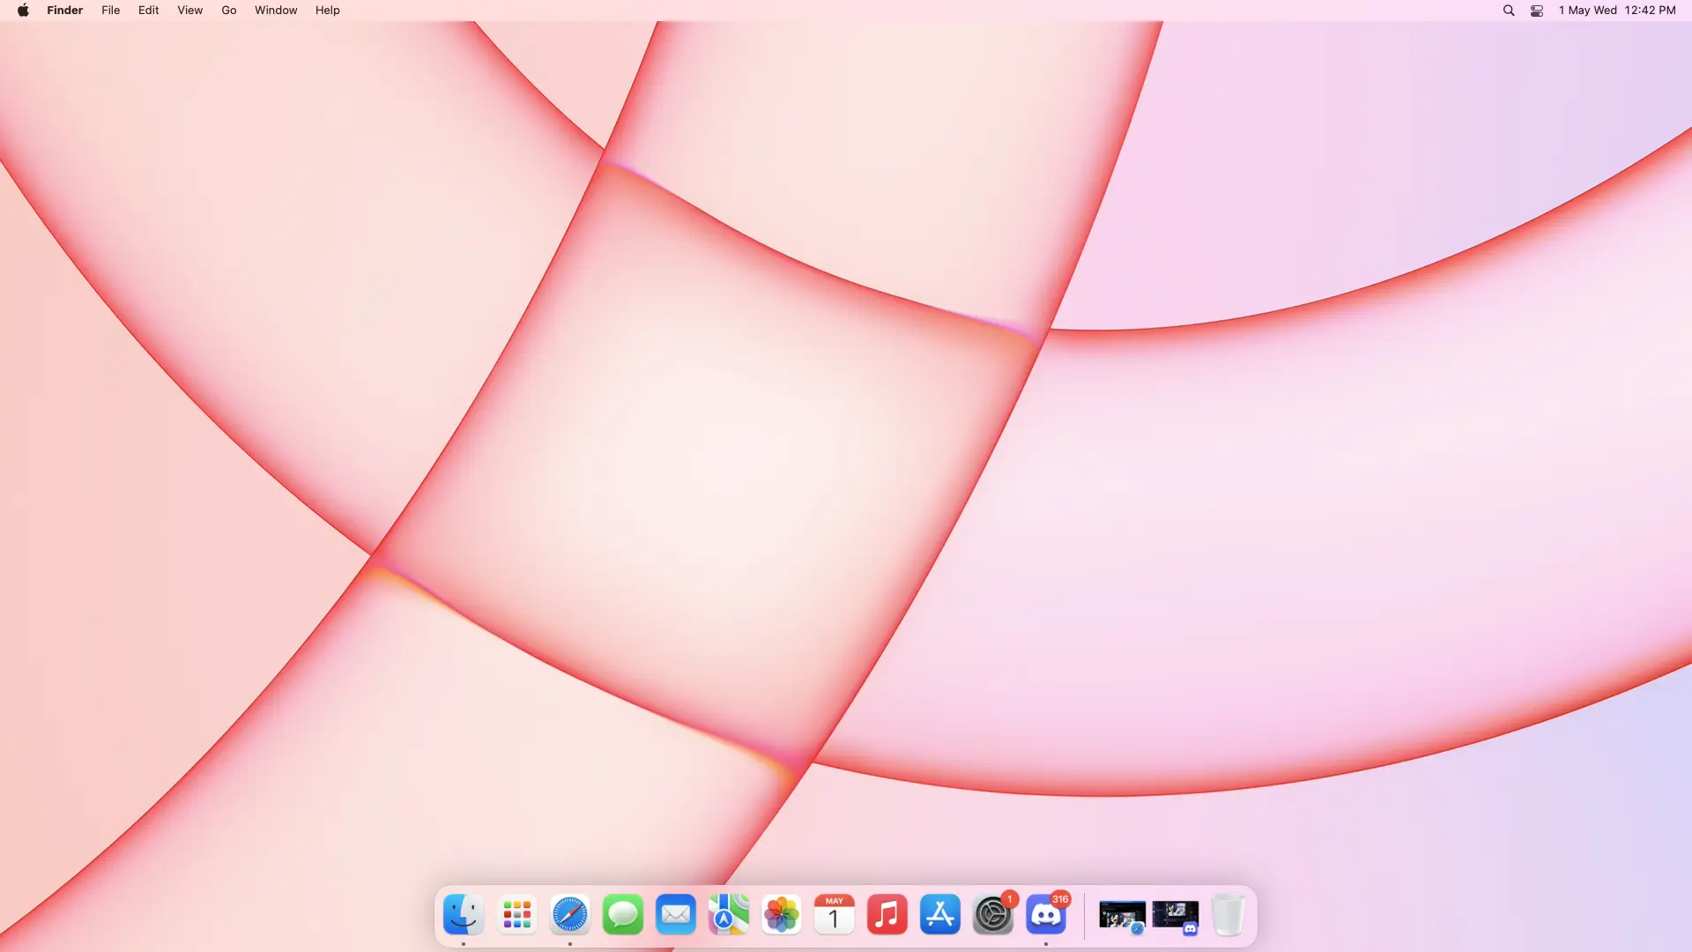Open the Trash in the Dock
The height and width of the screenshot is (952, 1692).
1228,915
